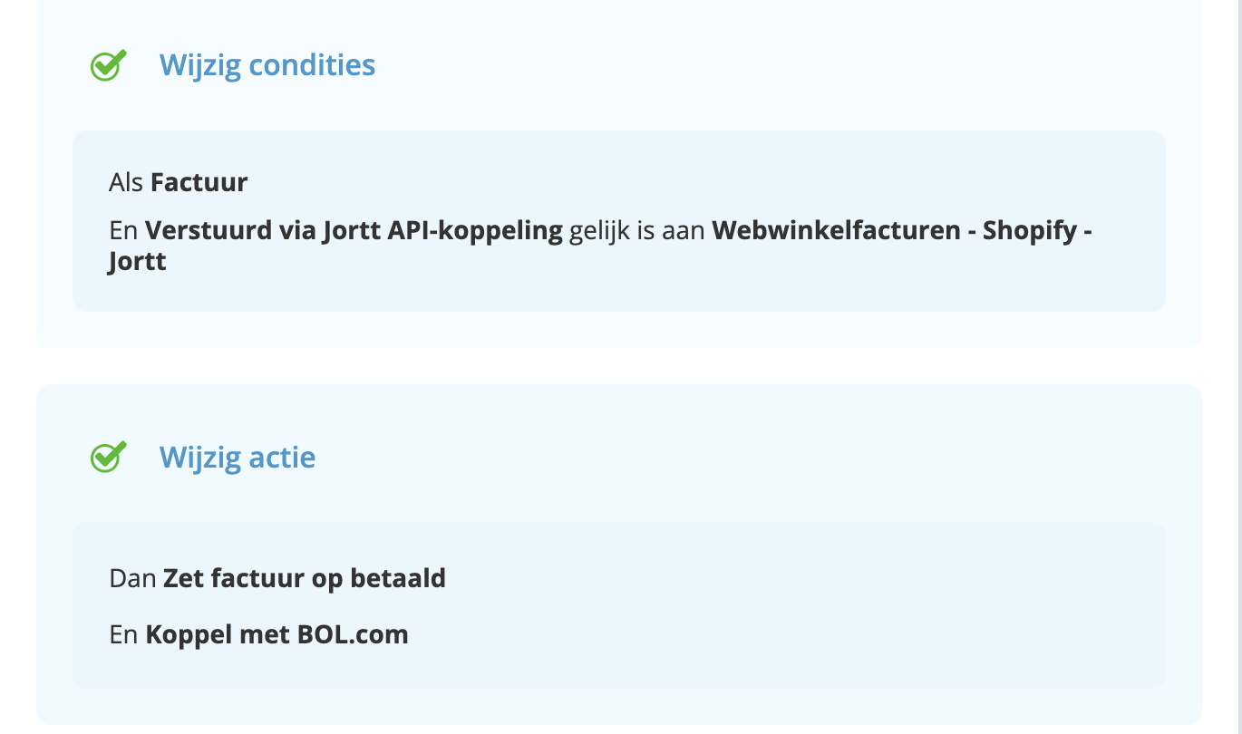Click the white gap between the two cards
This screenshot has width=1242, height=734.
click(x=618, y=366)
